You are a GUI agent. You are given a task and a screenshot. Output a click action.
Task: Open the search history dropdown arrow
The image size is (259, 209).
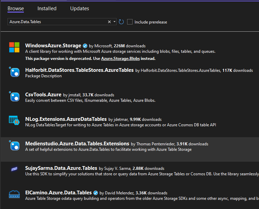114,22
